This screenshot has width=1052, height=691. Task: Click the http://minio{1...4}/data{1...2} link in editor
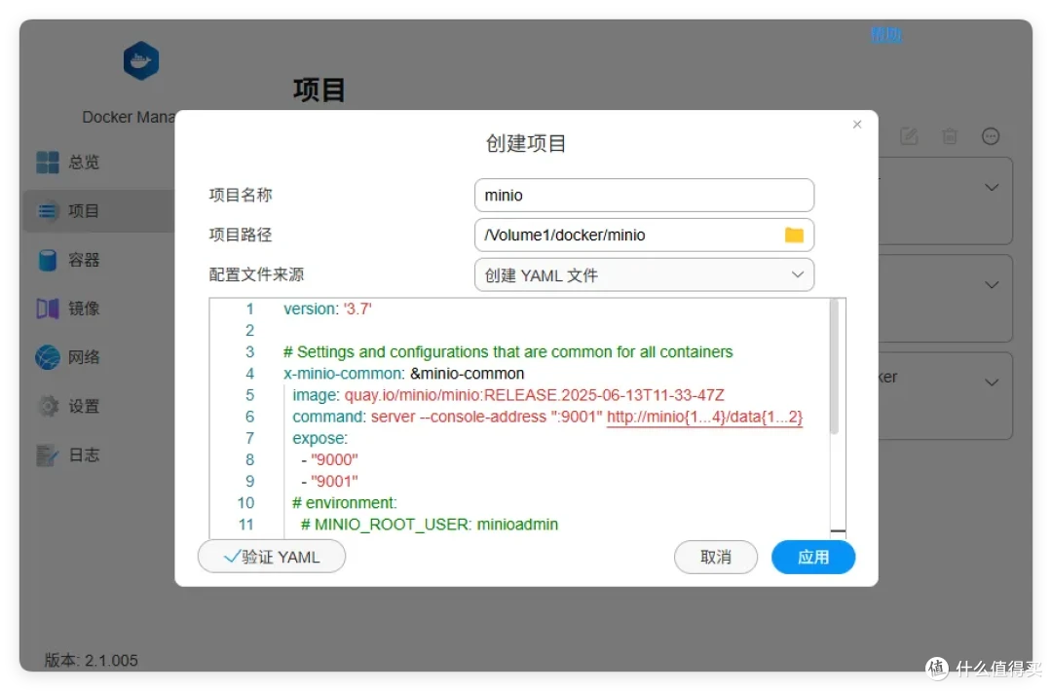click(x=704, y=417)
